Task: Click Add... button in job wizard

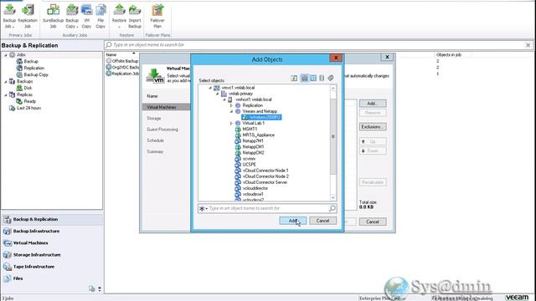Action: 373,104
